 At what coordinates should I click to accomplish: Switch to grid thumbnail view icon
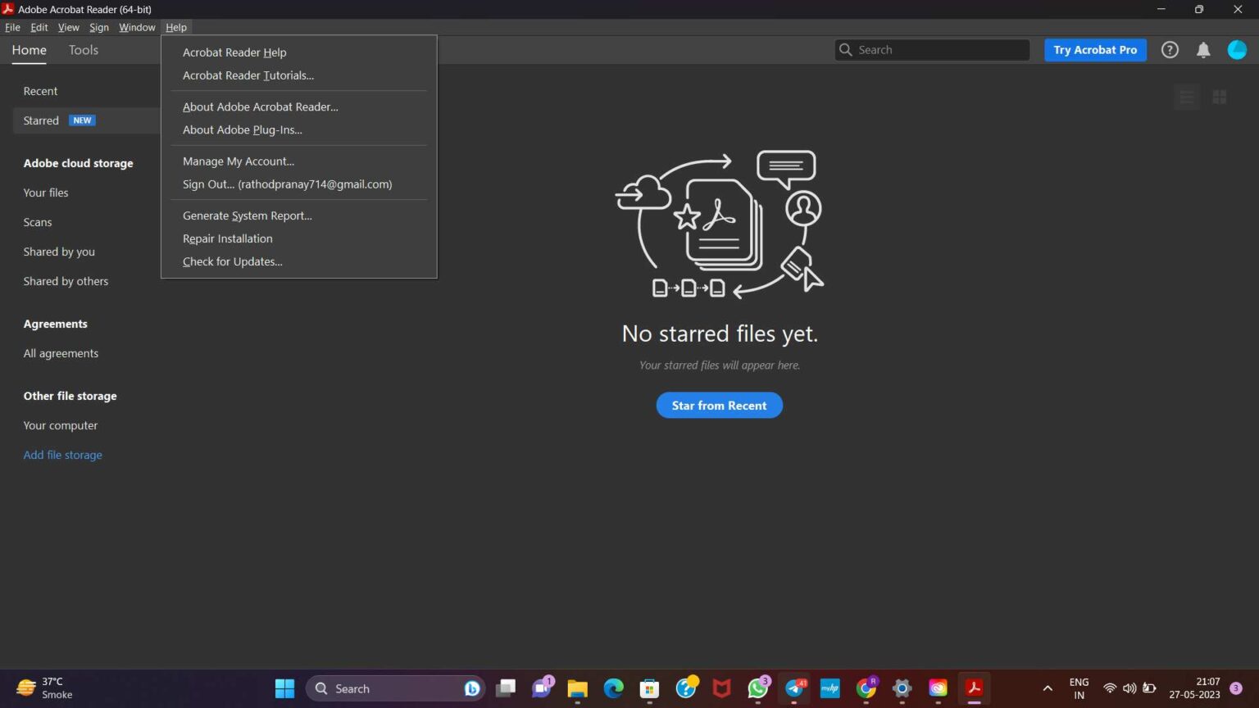coord(1220,97)
